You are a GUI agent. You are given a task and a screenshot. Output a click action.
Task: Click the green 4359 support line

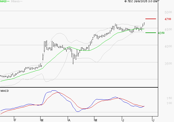click(x=151, y=33)
